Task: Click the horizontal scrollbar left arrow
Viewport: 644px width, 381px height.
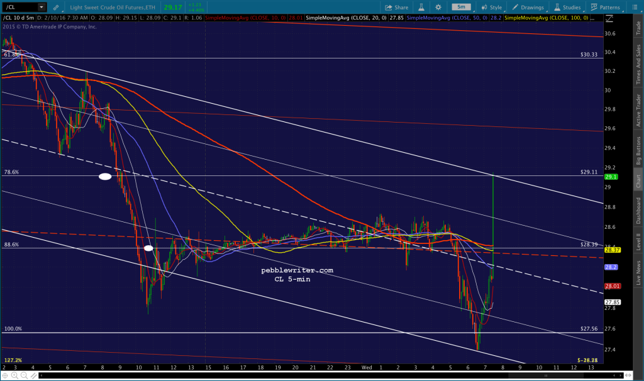Action: (42, 375)
